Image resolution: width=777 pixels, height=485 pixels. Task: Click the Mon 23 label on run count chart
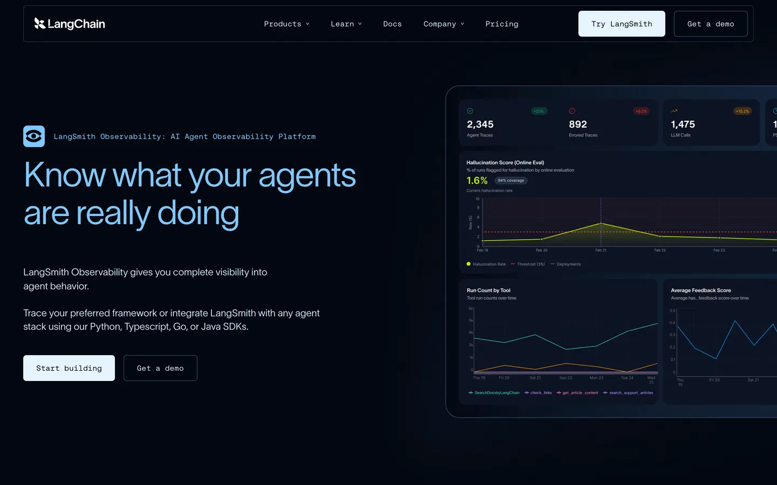(x=596, y=378)
